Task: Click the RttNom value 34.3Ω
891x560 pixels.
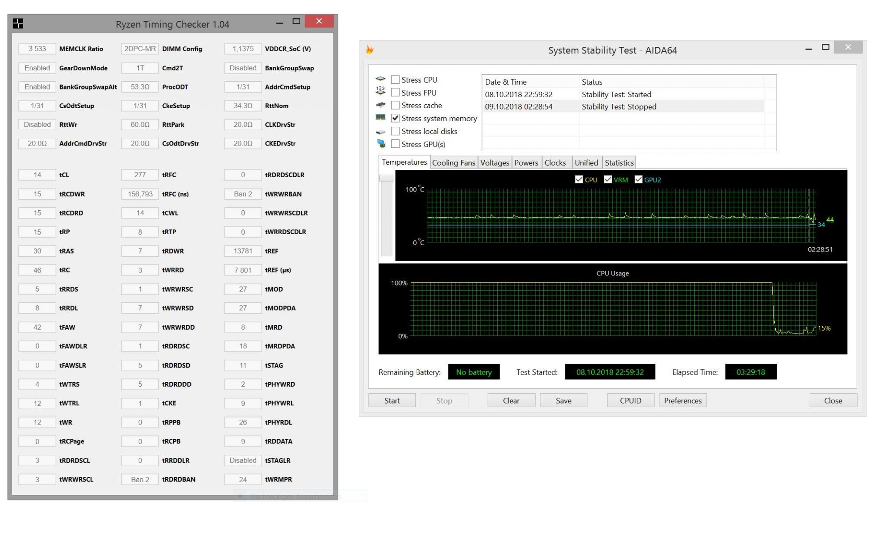Action: pyautogui.click(x=243, y=106)
